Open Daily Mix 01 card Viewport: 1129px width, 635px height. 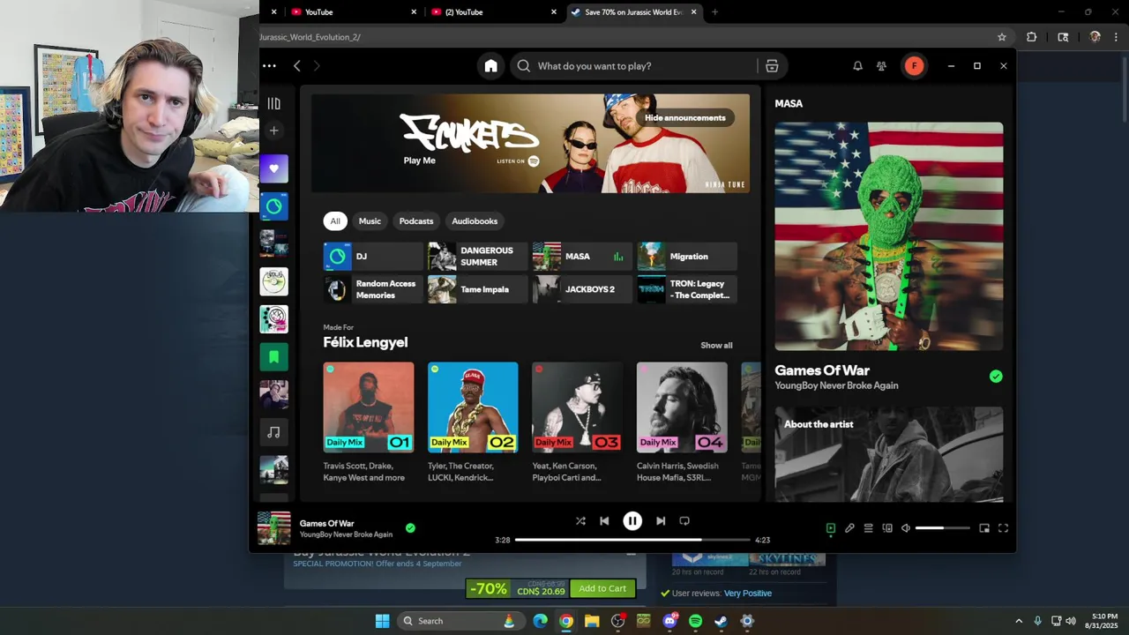coord(369,422)
